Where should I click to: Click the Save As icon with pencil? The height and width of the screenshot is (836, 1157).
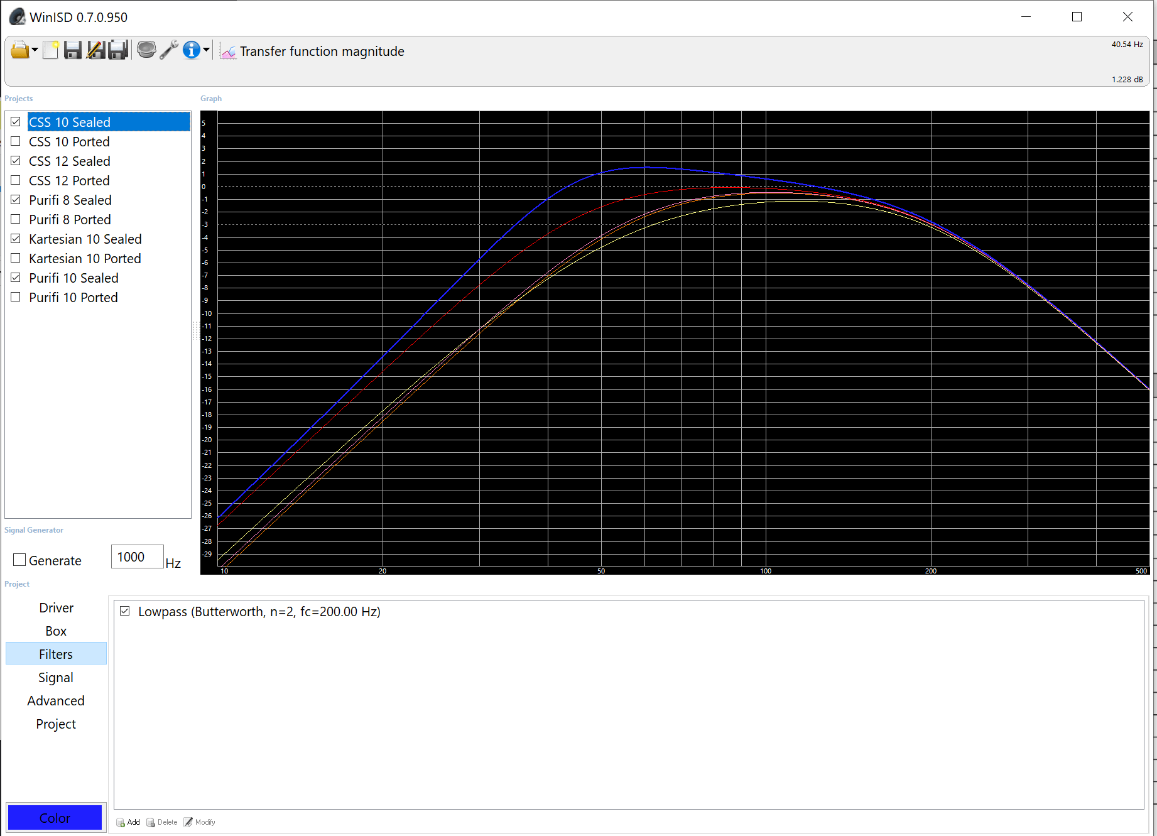coord(95,50)
